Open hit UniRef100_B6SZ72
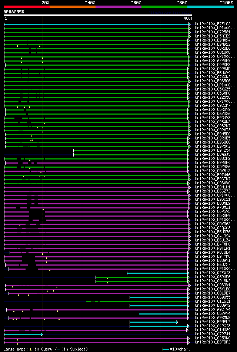 coord(213,191)
